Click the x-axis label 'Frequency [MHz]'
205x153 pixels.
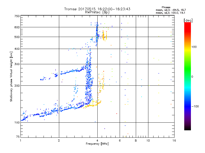pyautogui.click(x=97, y=144)
